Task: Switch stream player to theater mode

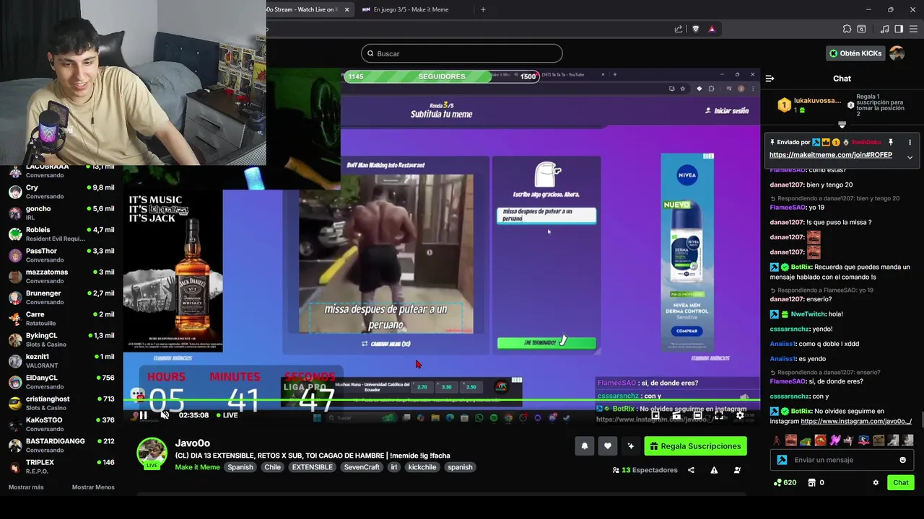Action: 697,415
